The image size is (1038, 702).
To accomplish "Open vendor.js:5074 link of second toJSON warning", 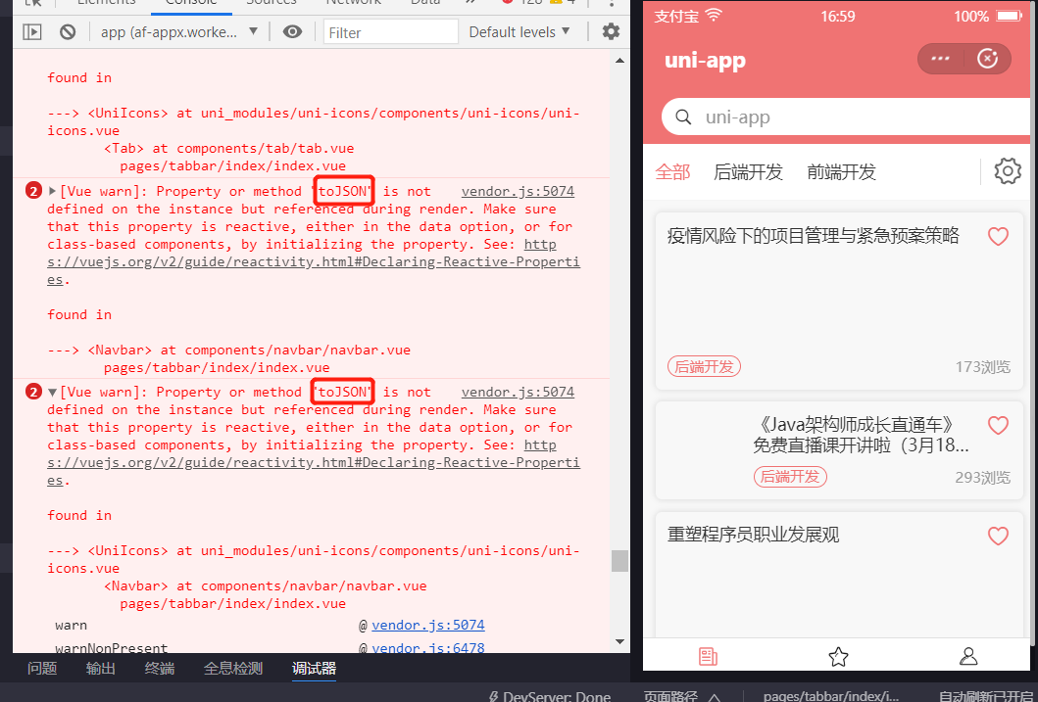I will point(518,392).
